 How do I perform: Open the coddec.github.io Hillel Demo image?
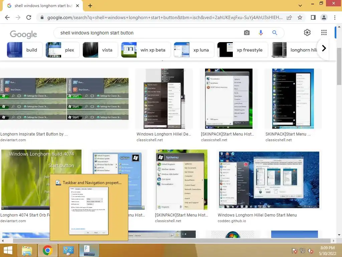click(269, 180)
